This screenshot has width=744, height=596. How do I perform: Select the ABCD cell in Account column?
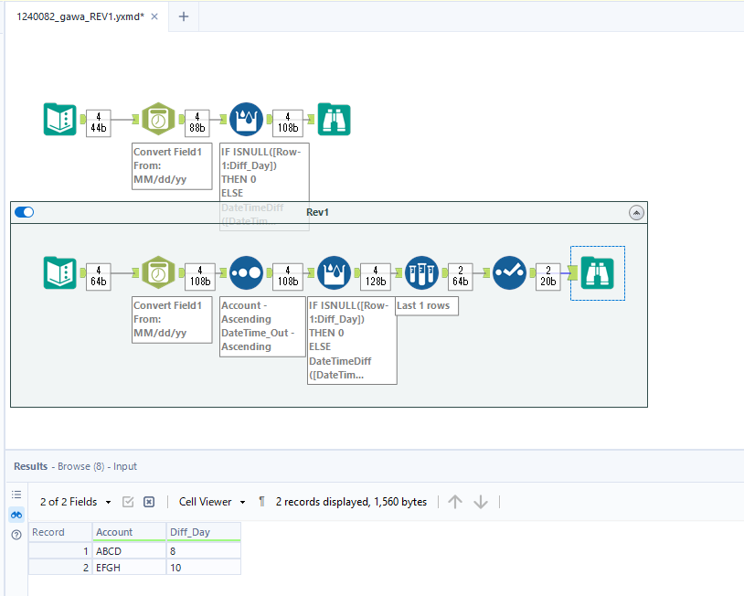click(129, 551)
